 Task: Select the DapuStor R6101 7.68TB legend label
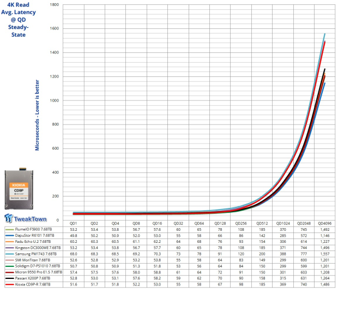(x=35, y=236)
